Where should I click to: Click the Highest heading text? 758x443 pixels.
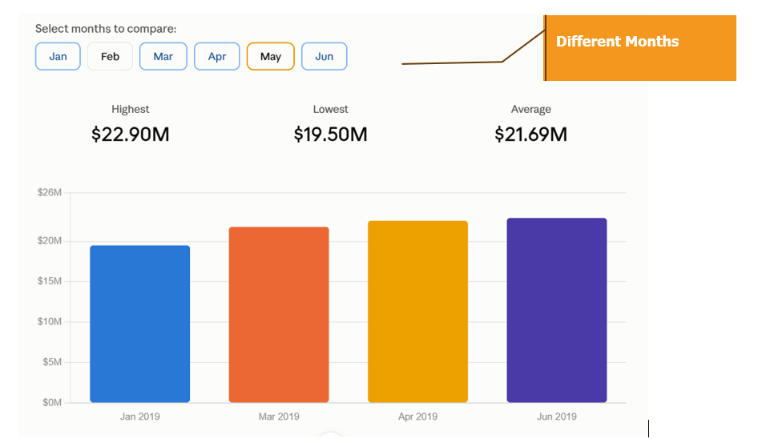tap(131, 110)
